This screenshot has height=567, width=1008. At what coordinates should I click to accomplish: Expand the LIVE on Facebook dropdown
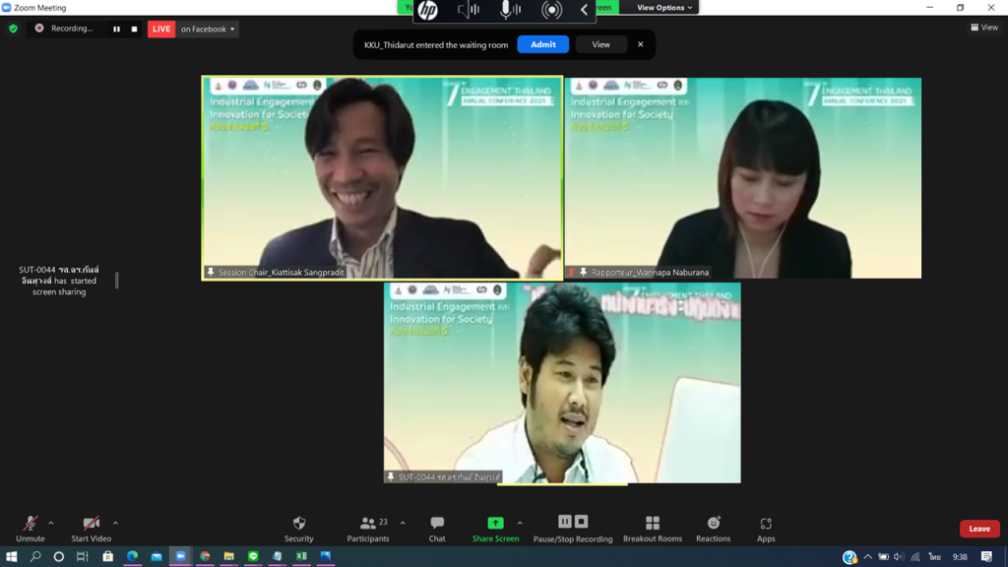click(x=208, y=29)
